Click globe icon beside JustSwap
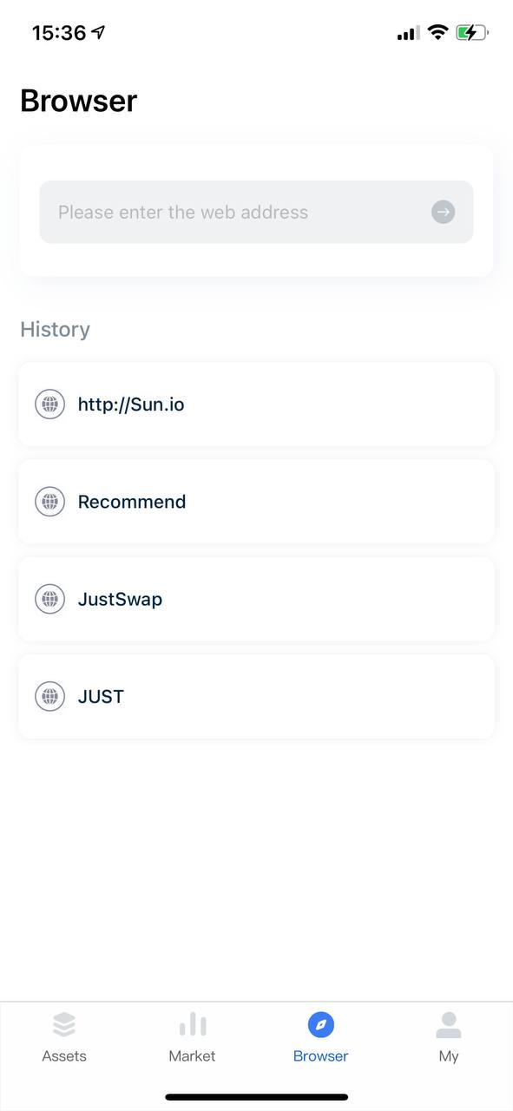Viewport: 513px width, 1111px height. 50,599
